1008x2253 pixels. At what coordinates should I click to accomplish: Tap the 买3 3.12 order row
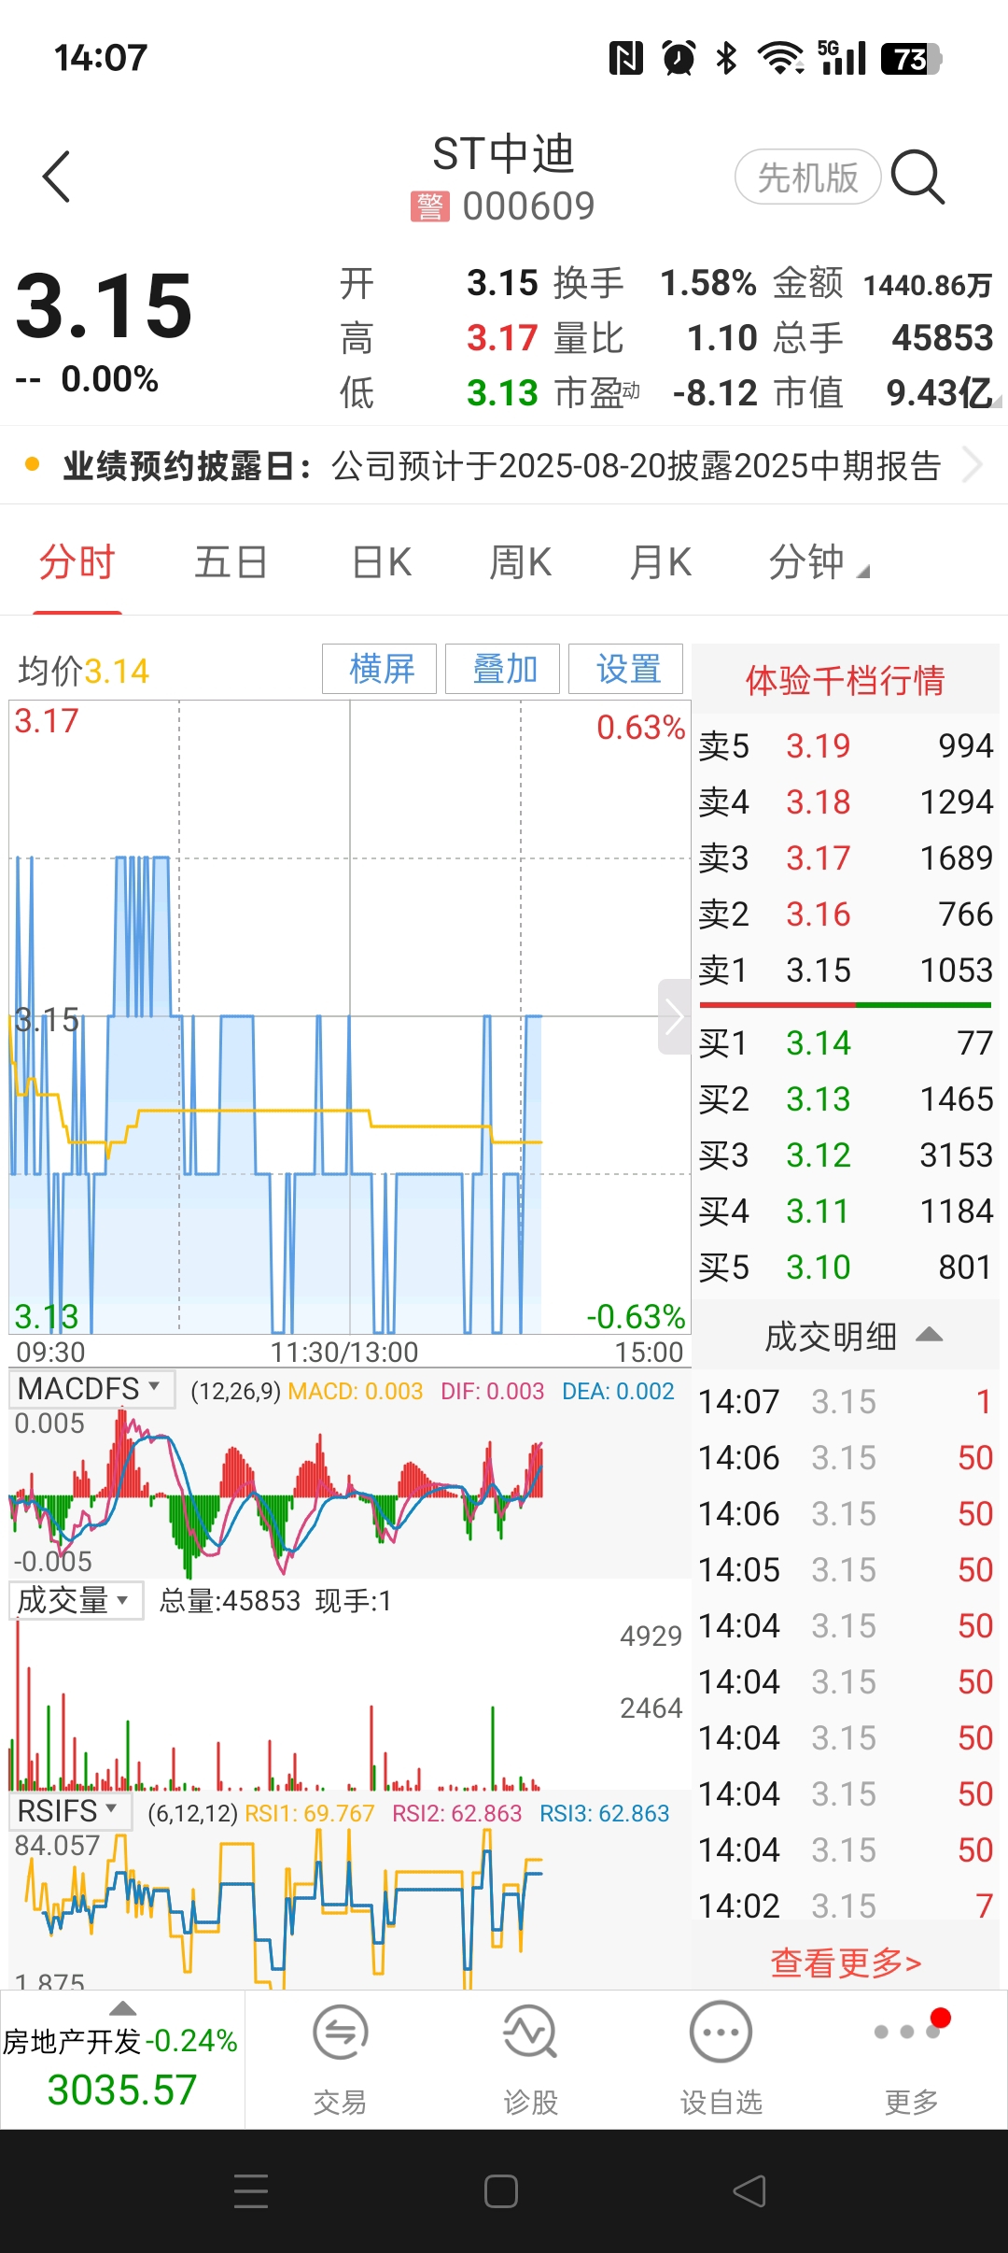pyautogui.click(x=846, y=1155)
